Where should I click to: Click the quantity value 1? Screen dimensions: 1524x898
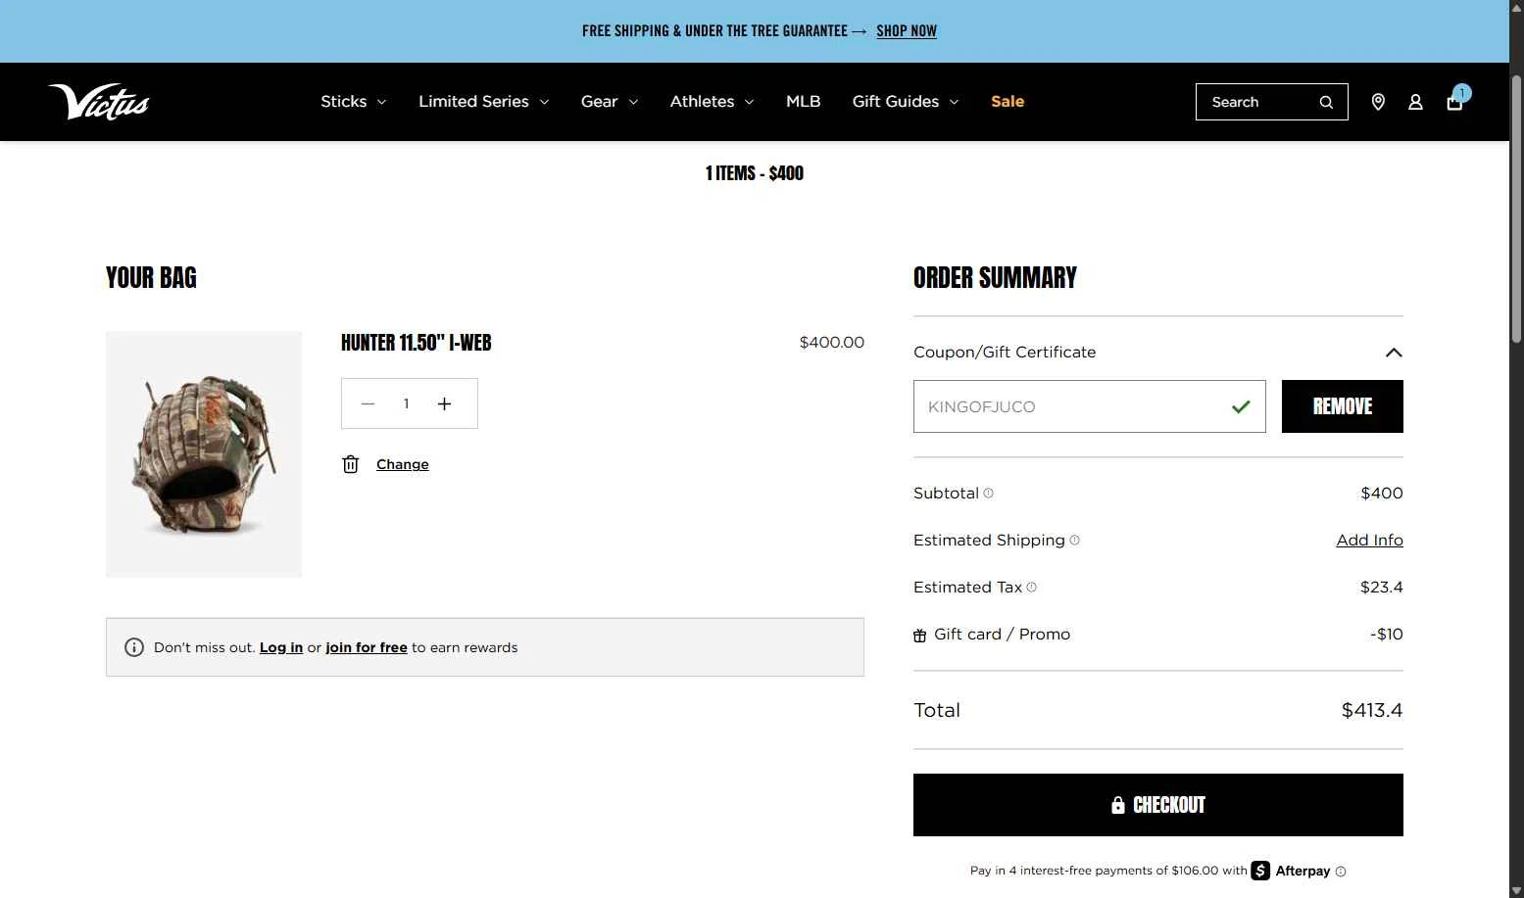tap(406, 403)
